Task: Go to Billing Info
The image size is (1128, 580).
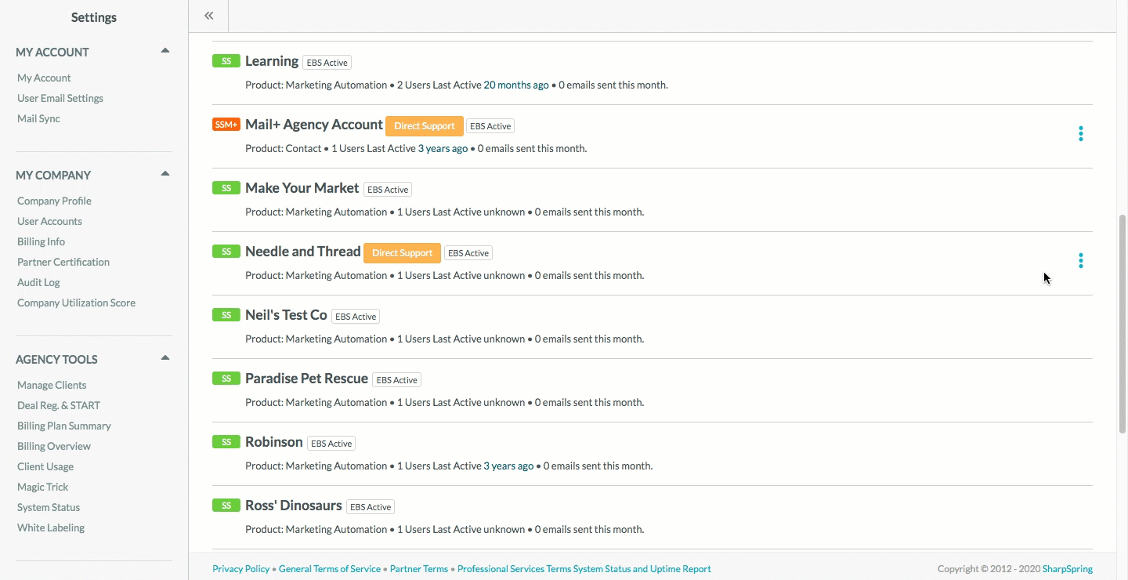Action: 41,241
